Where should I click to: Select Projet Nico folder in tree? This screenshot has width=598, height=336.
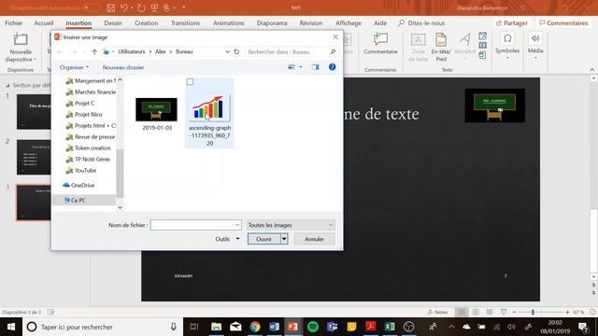84,114
